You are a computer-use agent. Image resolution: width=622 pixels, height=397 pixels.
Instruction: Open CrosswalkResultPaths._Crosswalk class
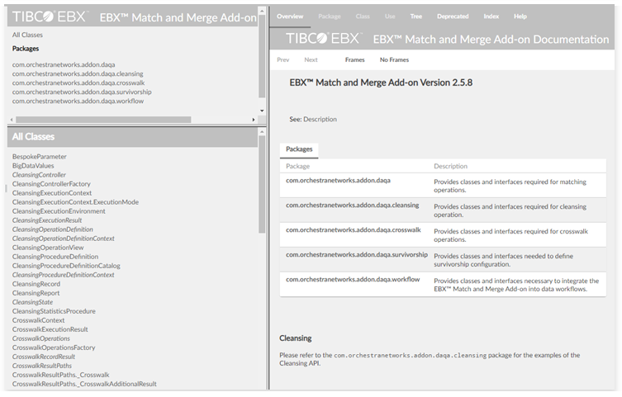pyautogui.click(x=60, y=376)
